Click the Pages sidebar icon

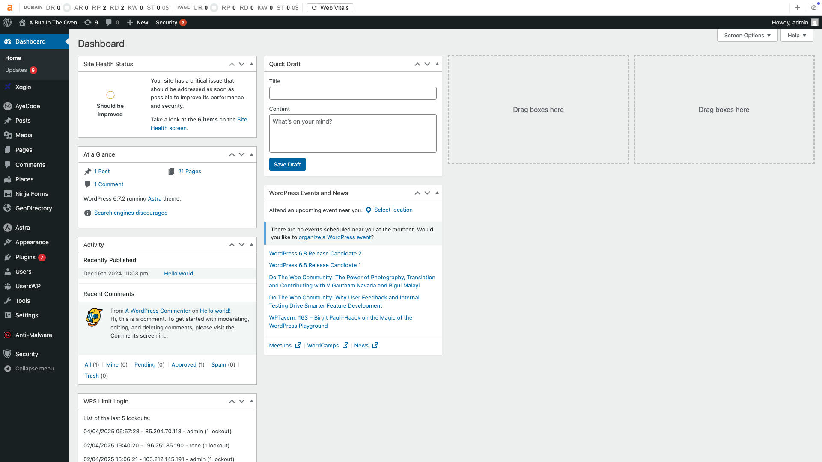pyautogui.click(x=8, y=150)
